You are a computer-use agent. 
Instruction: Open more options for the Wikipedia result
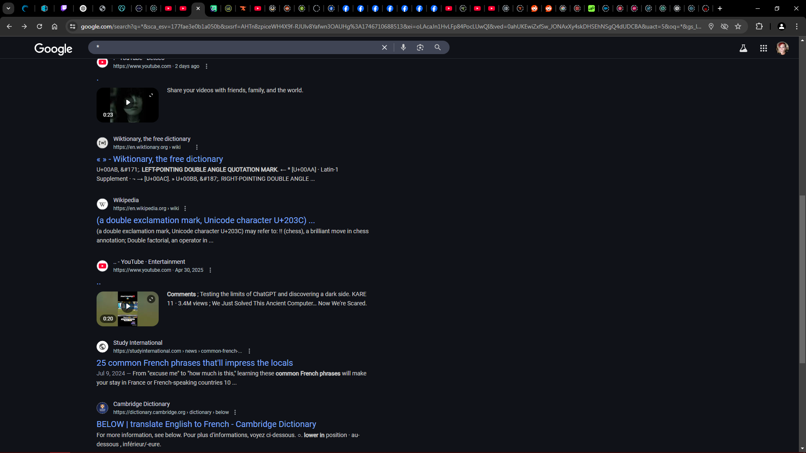click(185, 208)
